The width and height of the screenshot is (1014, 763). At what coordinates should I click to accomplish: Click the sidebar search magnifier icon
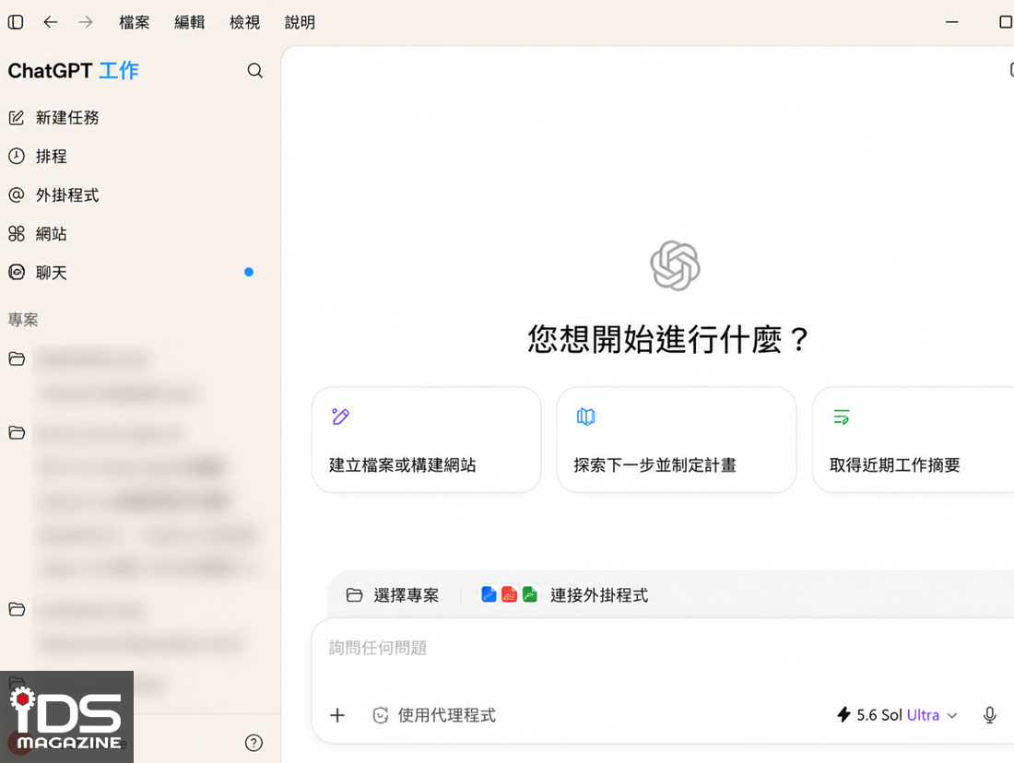pyautogui.click(x=254, y=70)
